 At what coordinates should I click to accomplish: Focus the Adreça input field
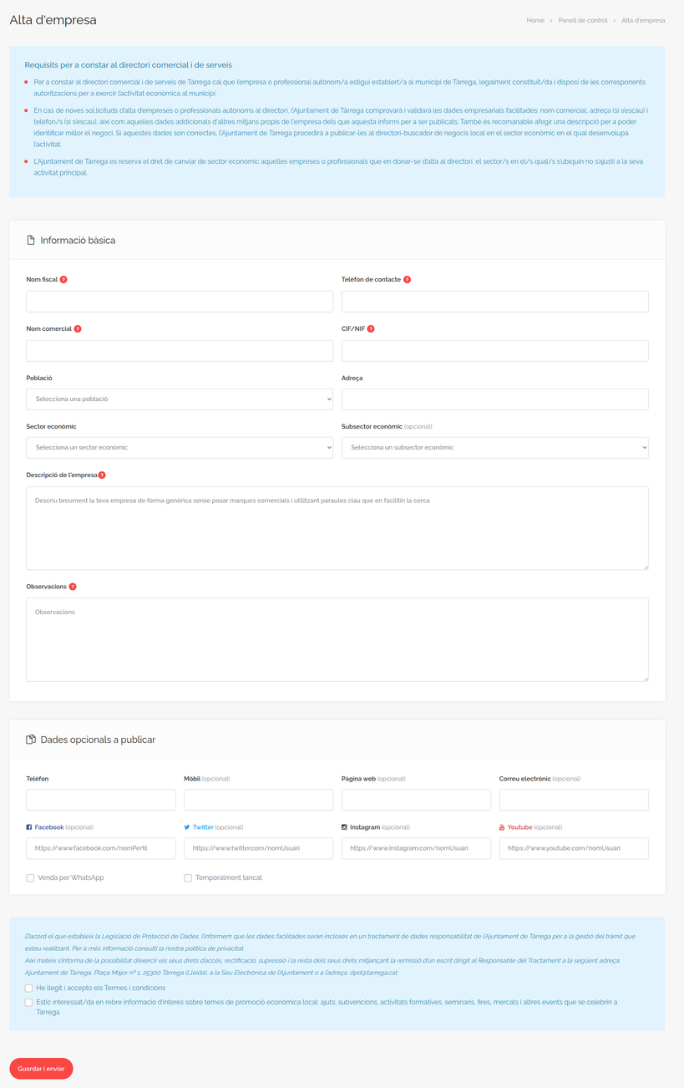tap(494, 399)
